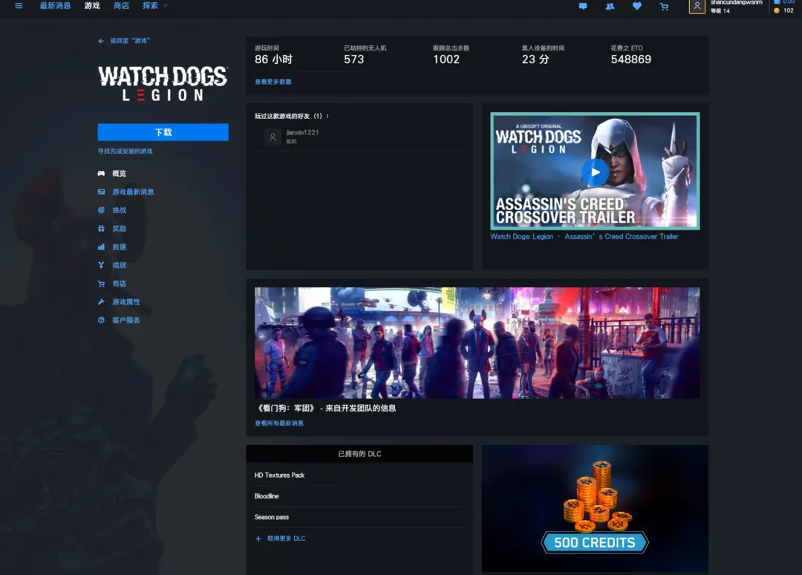Click the blue 下载 download button
The height and width of the screenshot is (575, 802).
coord(163,132)
